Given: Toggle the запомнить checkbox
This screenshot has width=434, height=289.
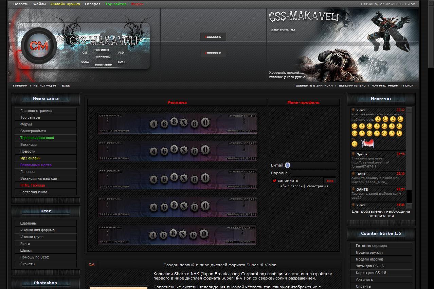Looking at the screenshot, I should click(x=274, y=180).
